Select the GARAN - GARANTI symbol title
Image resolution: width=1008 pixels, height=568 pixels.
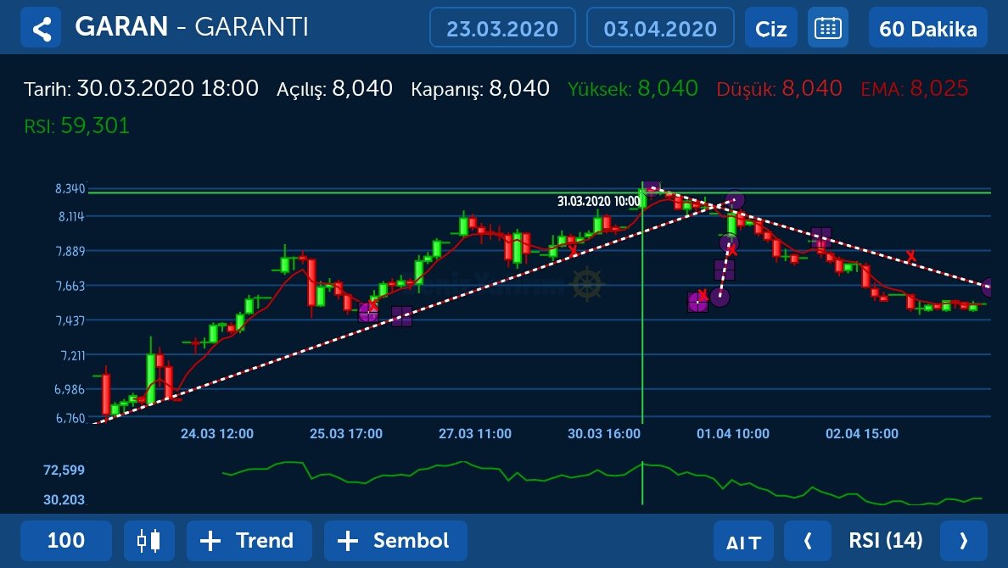[x=192, y=27]
